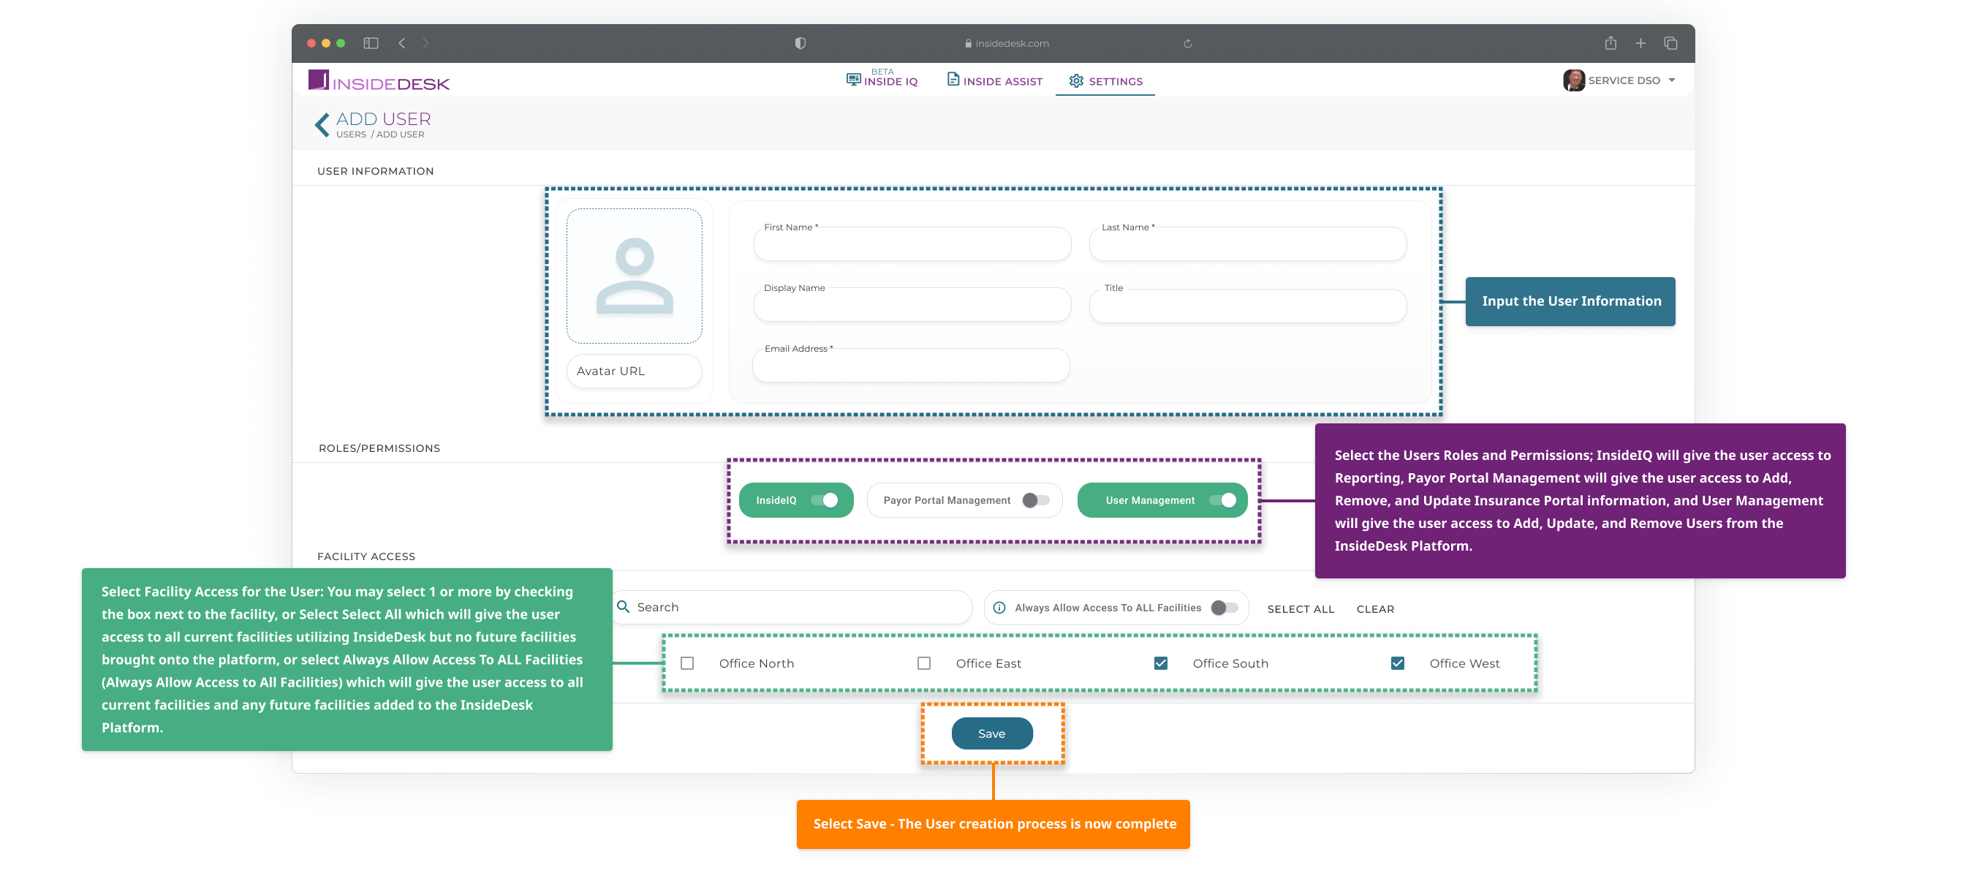Open the SERVICE DSO dropdown
The image size is (1987, 876).
point(1670,80)
